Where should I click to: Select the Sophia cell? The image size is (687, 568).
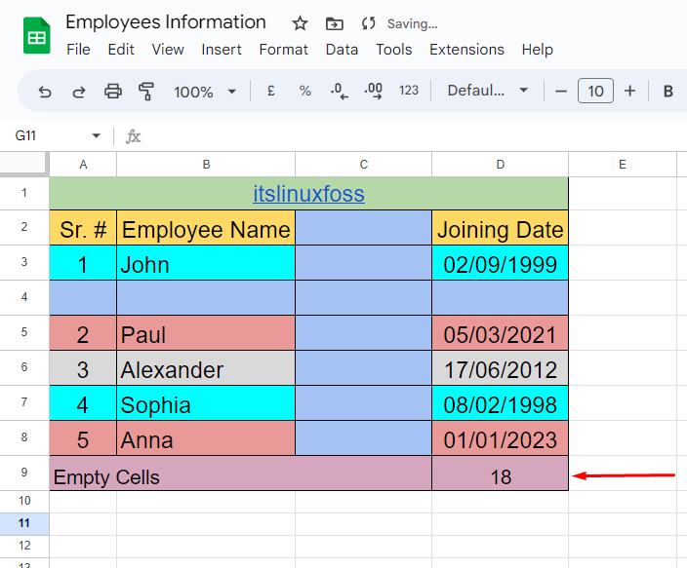click(x=206, y=403)
